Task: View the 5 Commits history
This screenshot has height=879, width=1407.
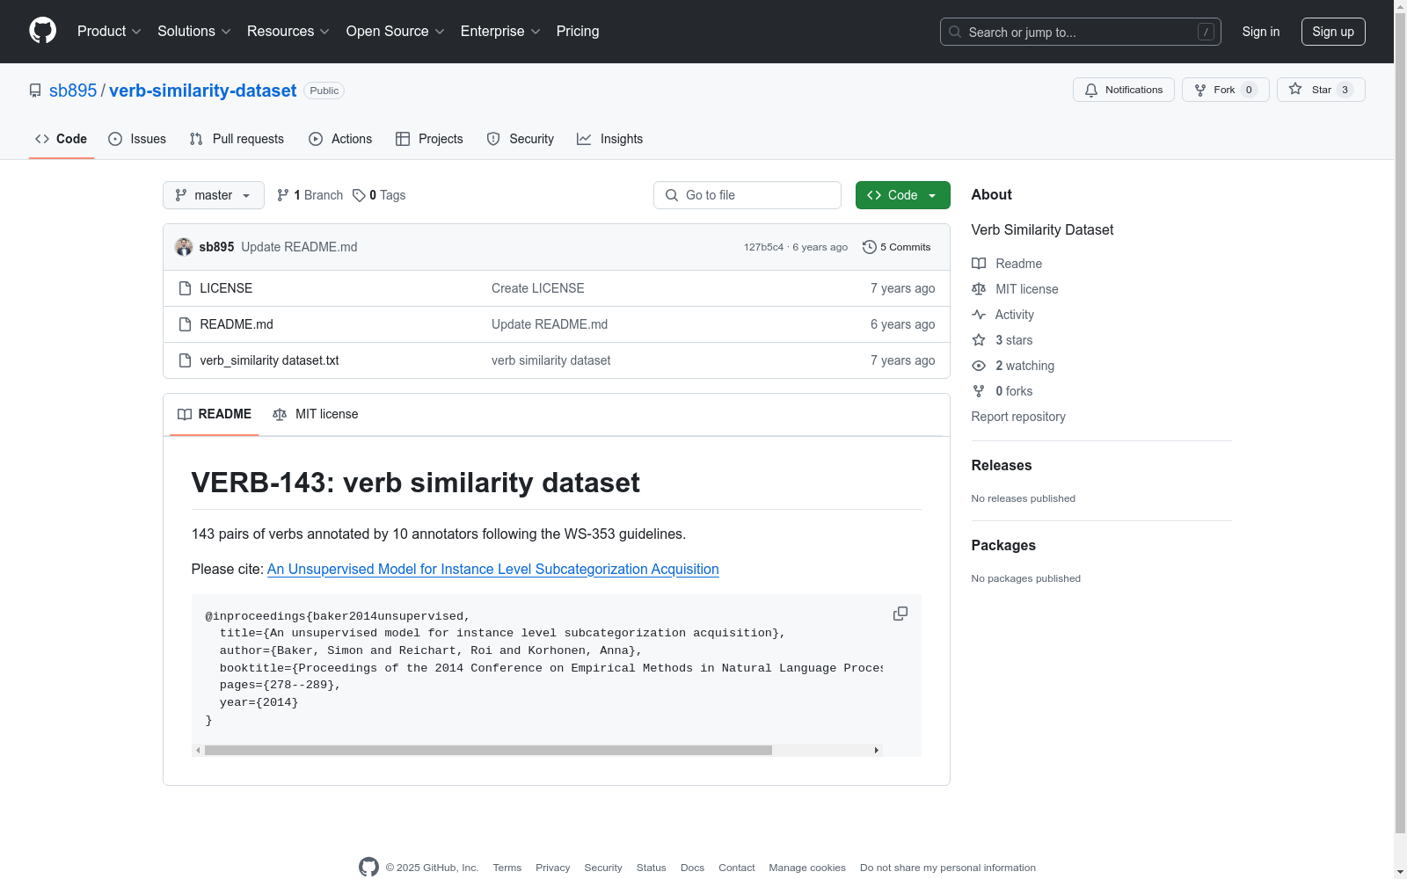Action: click(897, 247)
